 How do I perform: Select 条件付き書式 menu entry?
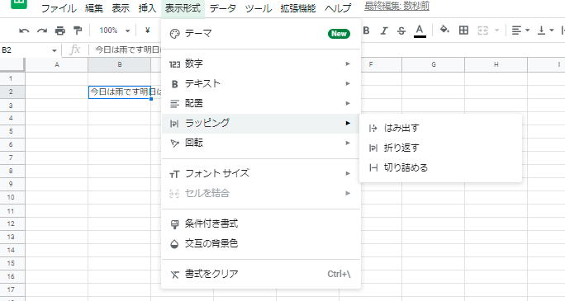click(261, 223)
